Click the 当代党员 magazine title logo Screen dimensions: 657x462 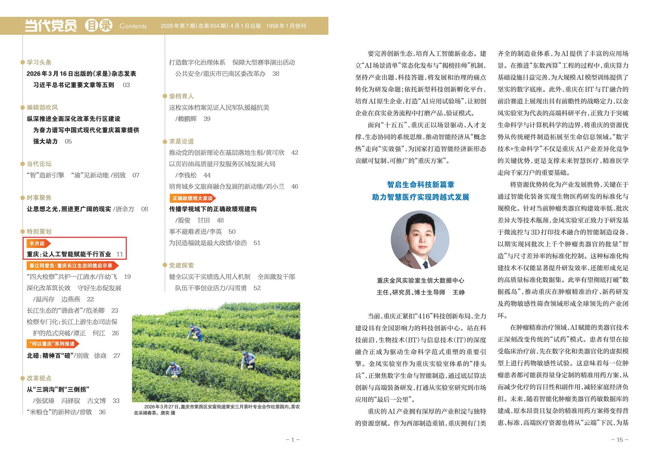pos(51,26)
